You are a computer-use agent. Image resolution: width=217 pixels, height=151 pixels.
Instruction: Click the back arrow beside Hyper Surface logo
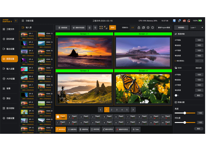(x=16, y=21)
